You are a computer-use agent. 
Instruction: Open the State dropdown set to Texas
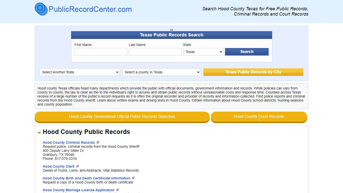point(203,52)
